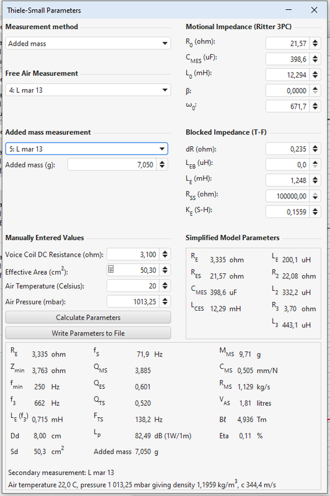
Task: Click the Eta value 0,11 %
Action: click(251, 436)
